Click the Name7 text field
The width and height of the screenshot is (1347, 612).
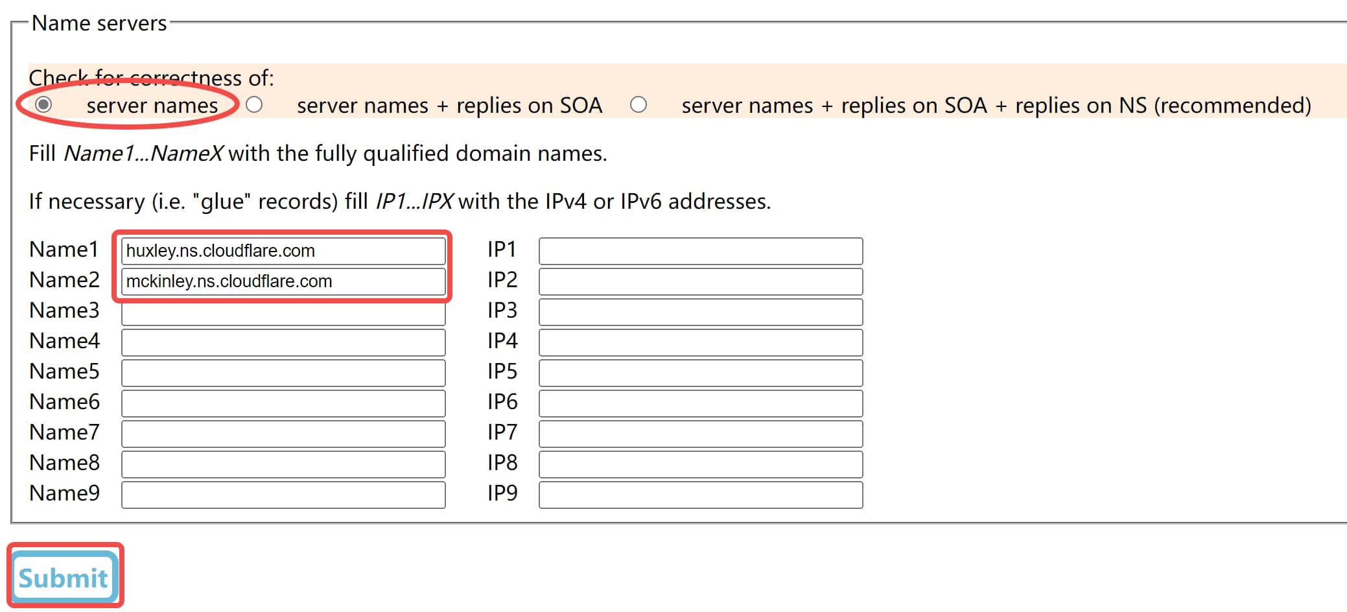(x=283, y=434)
